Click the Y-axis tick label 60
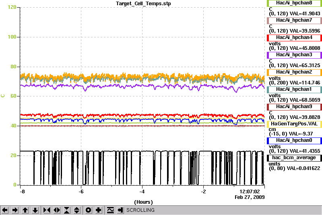Image resolution: width=322 pixels, height=215 pixels. 13,96
